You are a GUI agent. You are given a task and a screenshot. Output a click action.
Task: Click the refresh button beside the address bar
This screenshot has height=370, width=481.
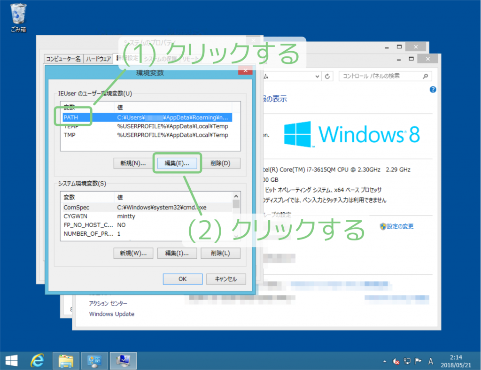pyautogui.click(x=327, y=77)
